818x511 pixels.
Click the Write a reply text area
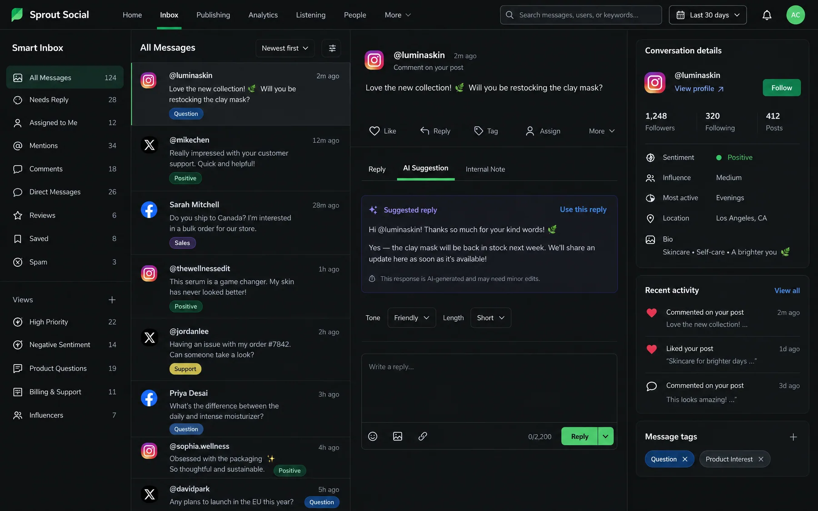pos(489,388)
